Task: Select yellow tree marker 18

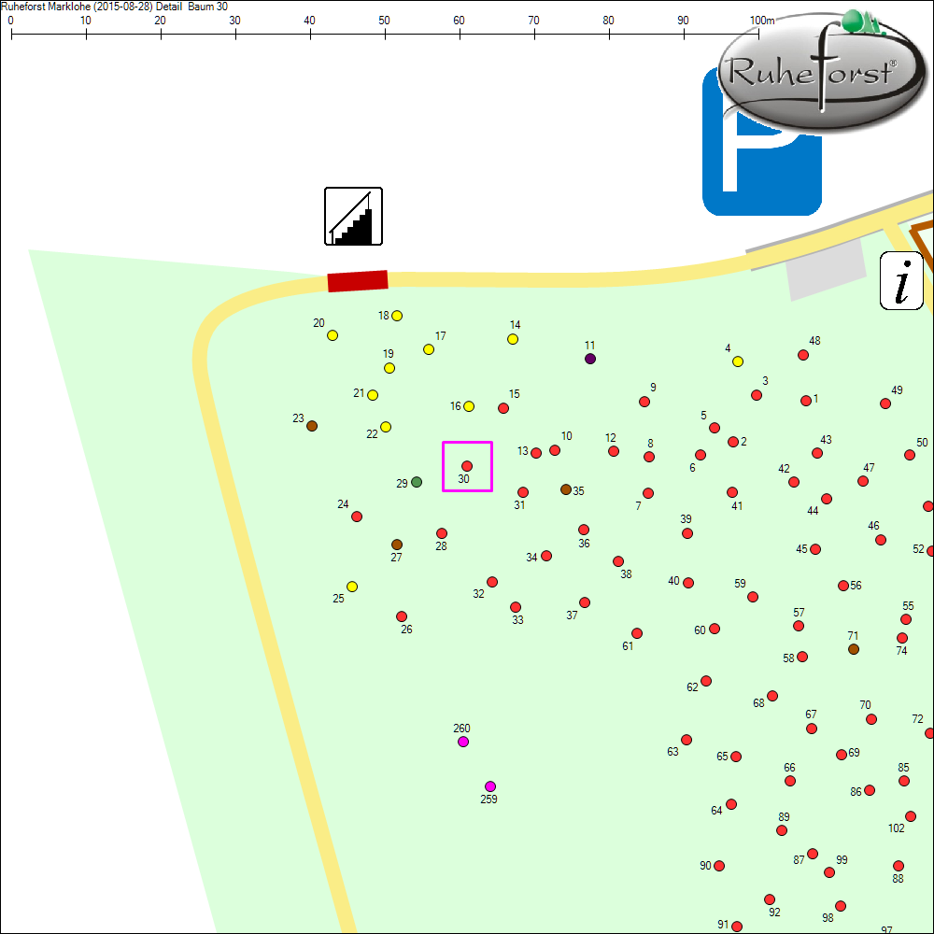Action: (x=397, y=316)
